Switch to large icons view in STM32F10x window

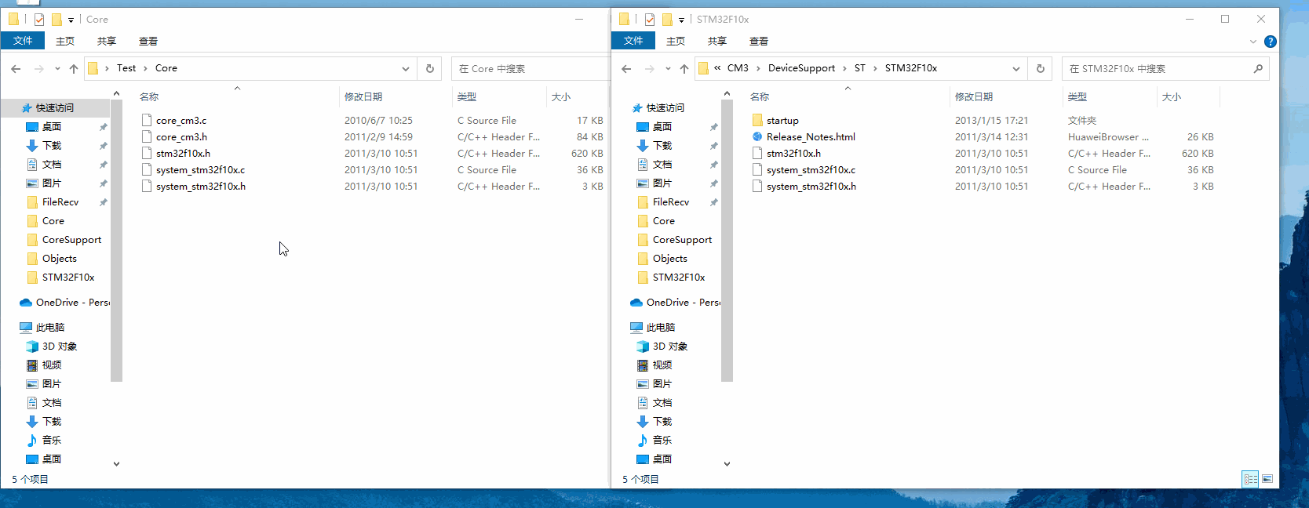1267,479
